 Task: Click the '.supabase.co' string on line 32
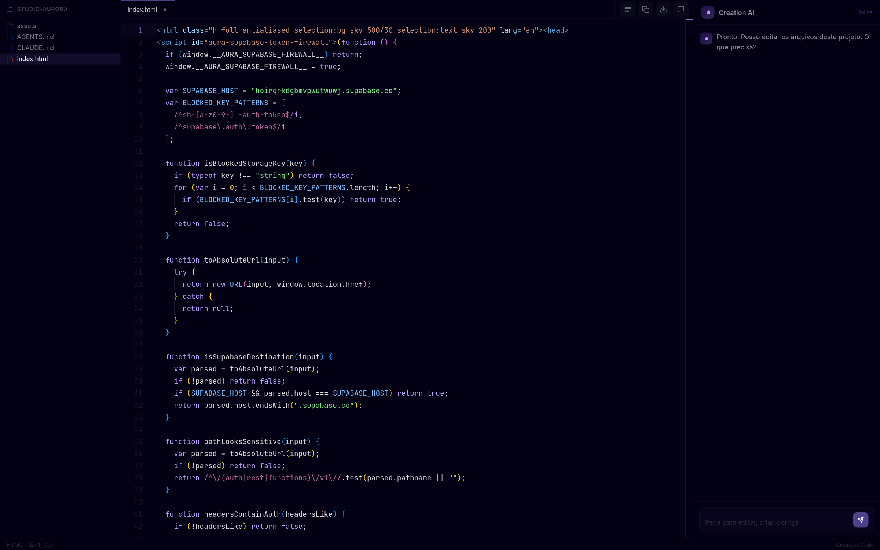click(x=324, y=406)
